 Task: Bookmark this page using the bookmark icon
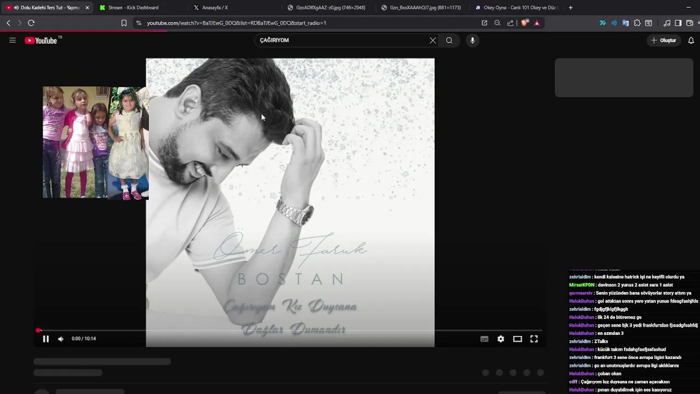(x=124, y=23)
